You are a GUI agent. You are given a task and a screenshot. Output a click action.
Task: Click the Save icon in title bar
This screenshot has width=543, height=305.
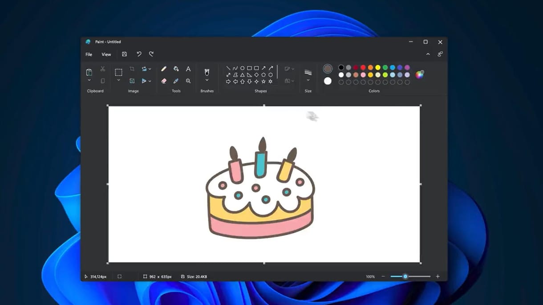(x=124, y=54)
